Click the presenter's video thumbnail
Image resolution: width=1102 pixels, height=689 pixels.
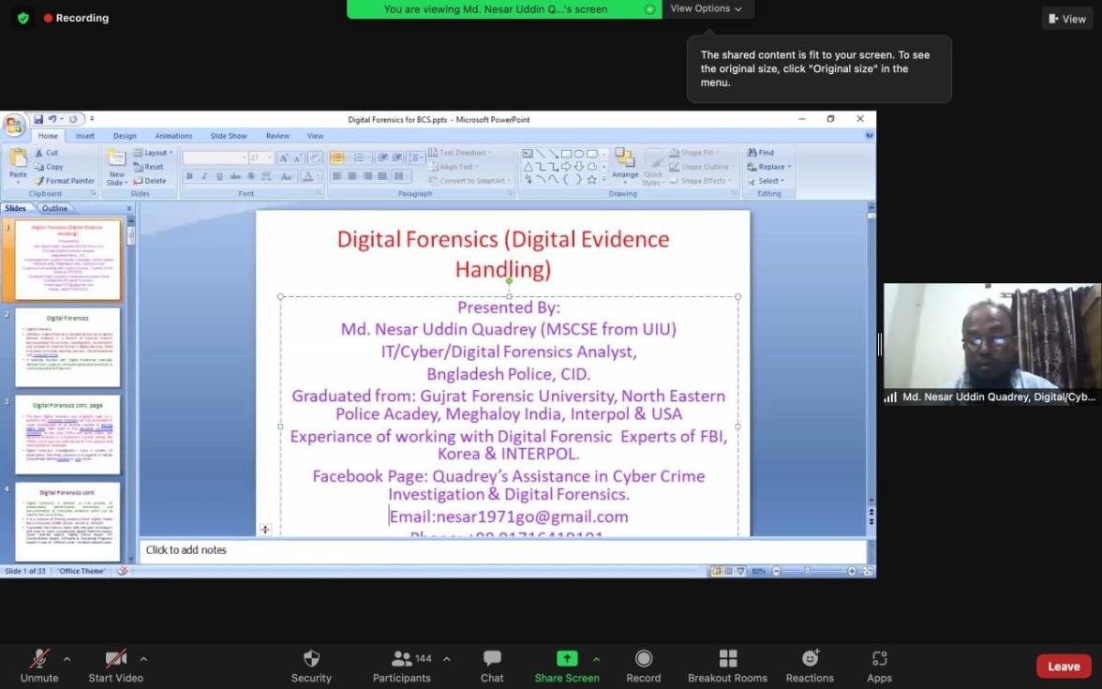991,345
